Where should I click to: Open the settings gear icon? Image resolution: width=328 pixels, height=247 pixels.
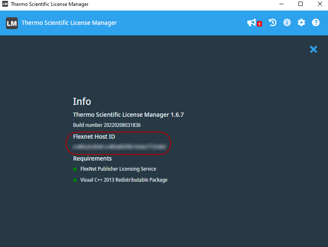tap(301, 23)
